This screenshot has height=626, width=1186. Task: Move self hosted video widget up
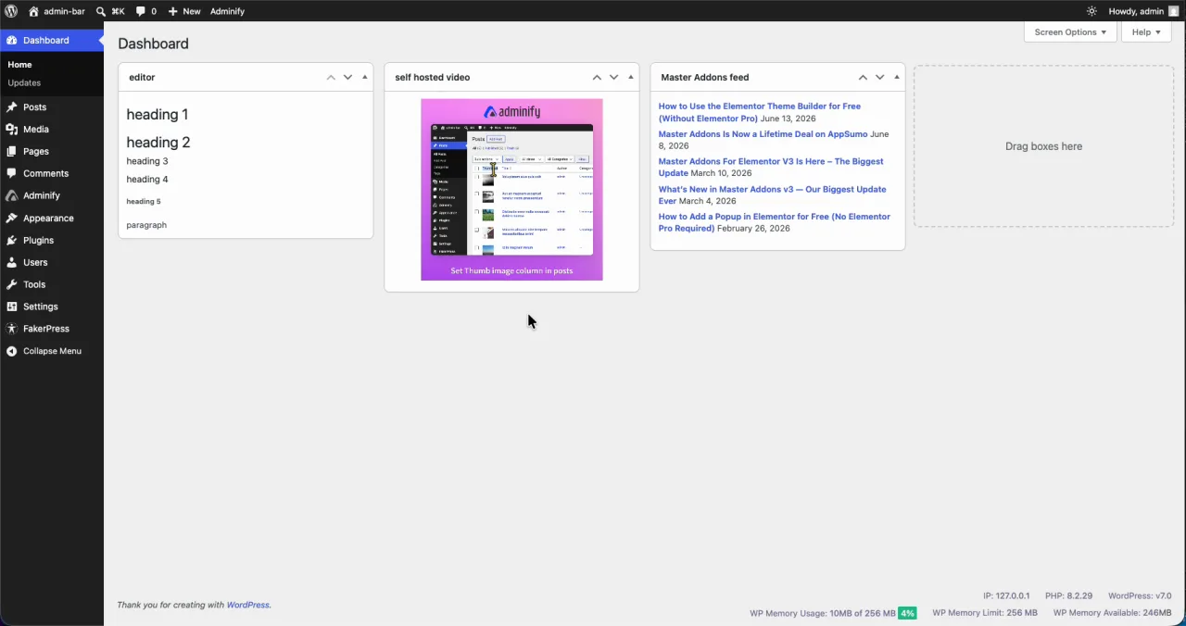tap(597, 78)
